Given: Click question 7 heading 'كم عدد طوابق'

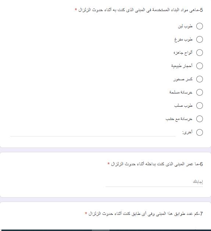Looking at the screenshot, I should click(x=144, y=214).
